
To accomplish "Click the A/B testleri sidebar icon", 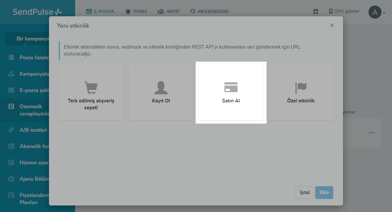I will click(11, 130).
